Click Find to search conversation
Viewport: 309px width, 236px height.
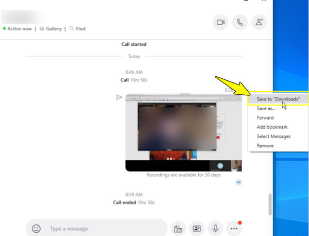point(78,29)
